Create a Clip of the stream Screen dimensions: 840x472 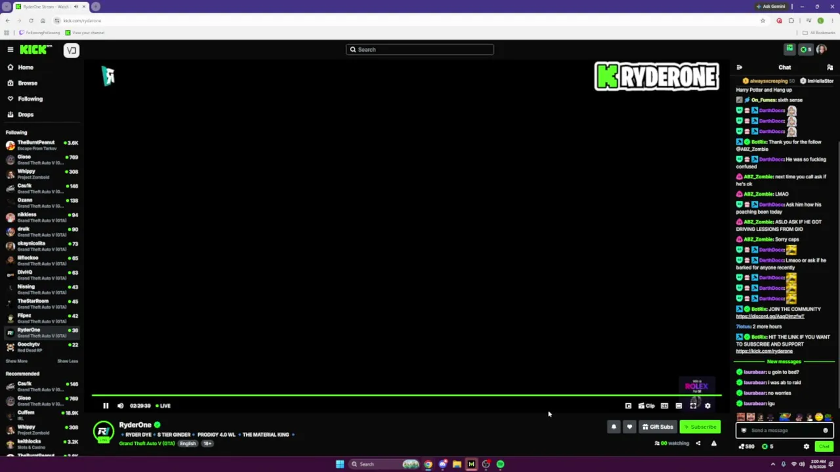tap(646, 406)
